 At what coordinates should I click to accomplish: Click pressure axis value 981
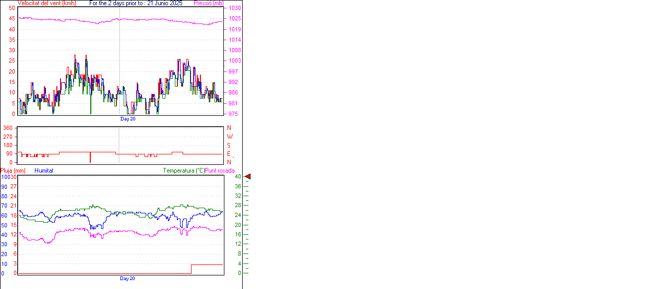click(x=233, y=103)
